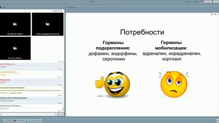This screenshot has height=123, width=219.
Task: Click the Елена Петровна chat sender name
Action: point(11,106)
